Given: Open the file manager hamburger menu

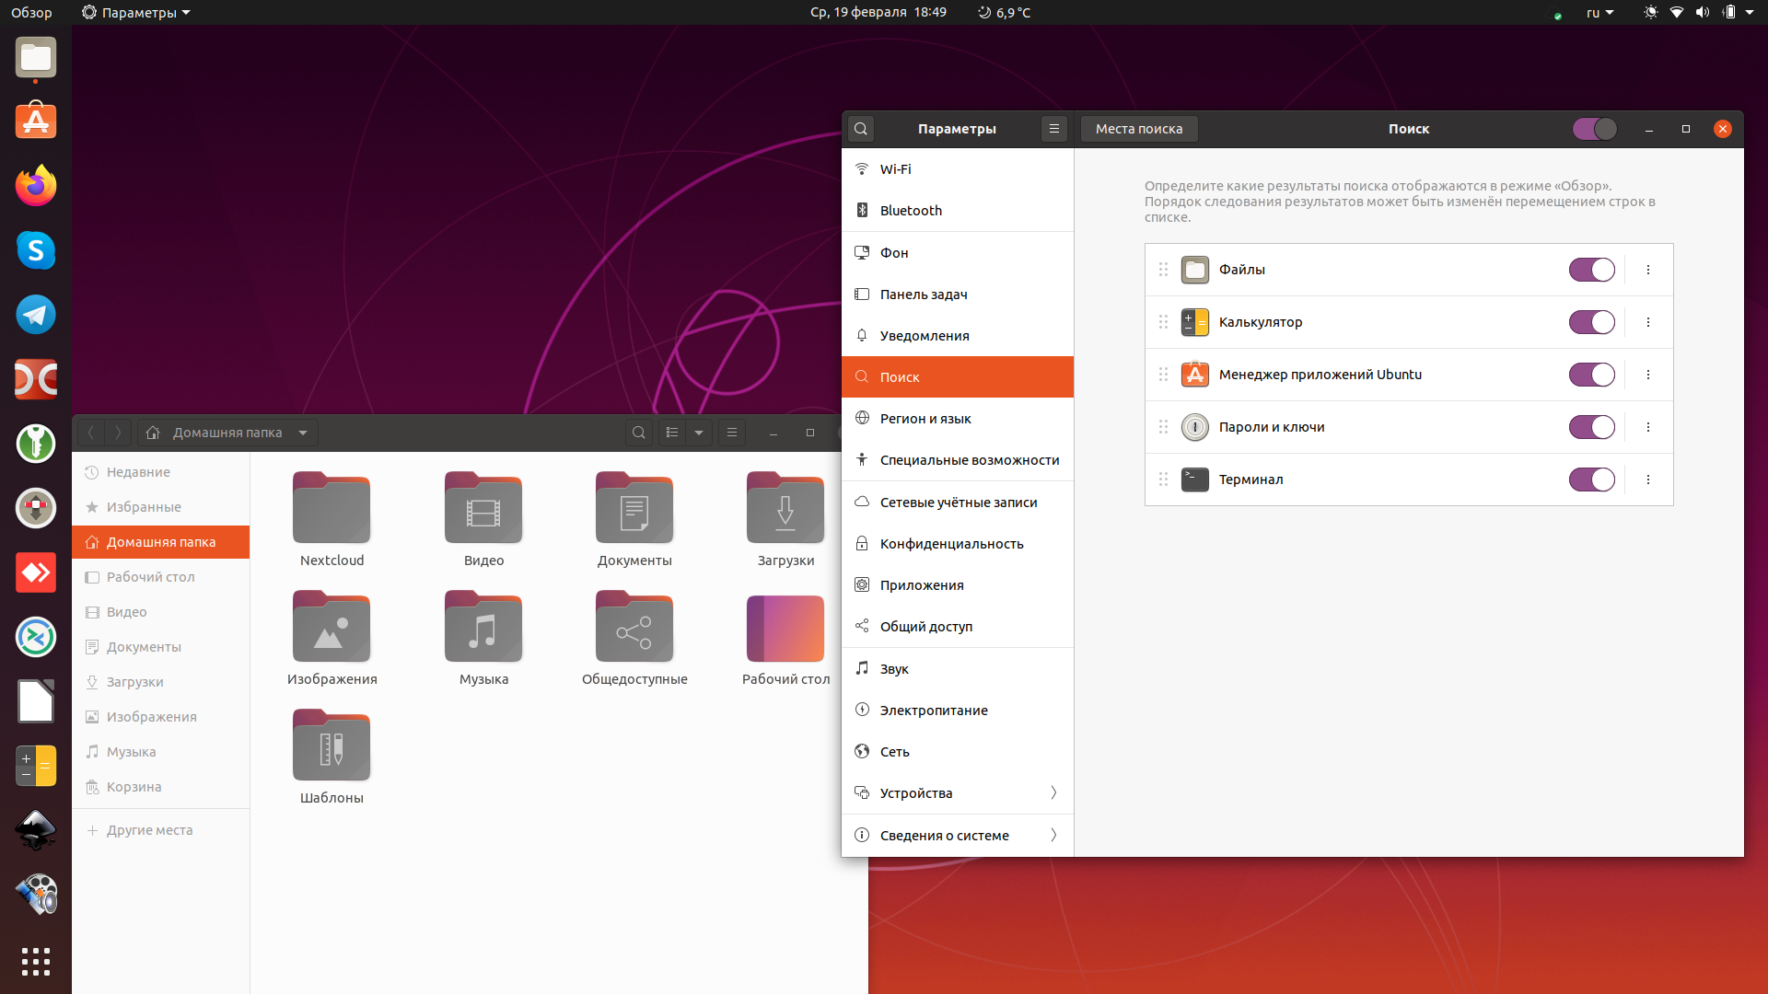Looking at the screenshot, I should 732,433.
